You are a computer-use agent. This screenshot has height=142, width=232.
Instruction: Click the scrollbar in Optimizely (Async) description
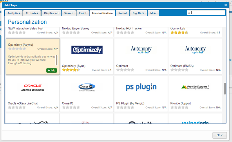pos(56,60)
